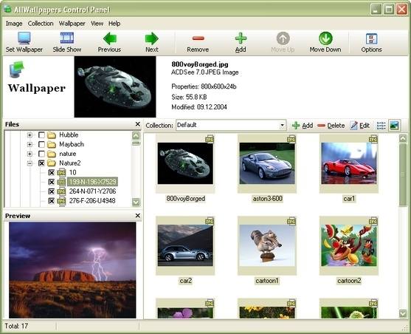The image size is (411, 334).
Task: Click the JPG icon beside 276-F-206-U4948
Action: pos(61,200)
